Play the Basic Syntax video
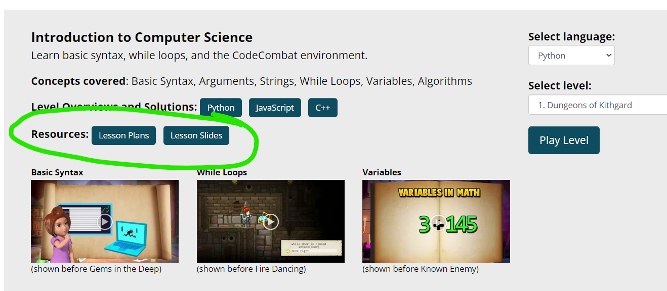Viewport: 667px width, 291px height. (105, 221)
